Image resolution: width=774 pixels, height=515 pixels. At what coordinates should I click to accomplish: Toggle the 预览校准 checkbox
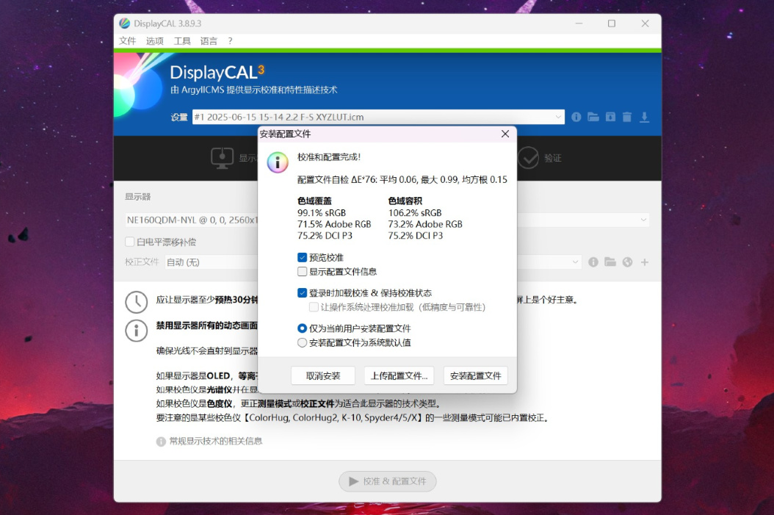tap(302, 257)
